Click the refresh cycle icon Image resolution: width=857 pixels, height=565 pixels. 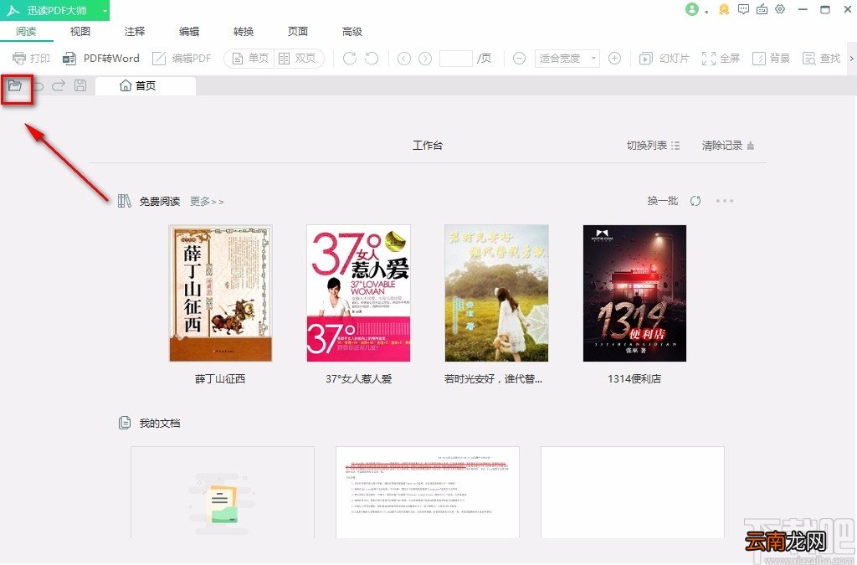[x=695, y=201]
